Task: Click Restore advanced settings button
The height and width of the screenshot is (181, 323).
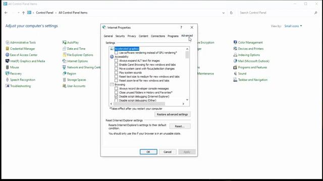Action: click(x=173, y=114)
